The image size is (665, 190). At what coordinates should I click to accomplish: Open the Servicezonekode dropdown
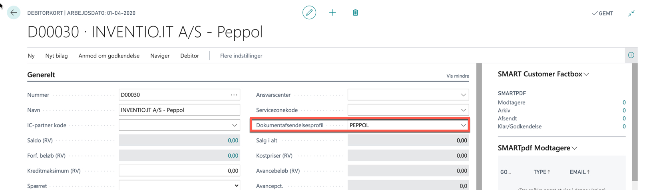click(x=463, y=110)
